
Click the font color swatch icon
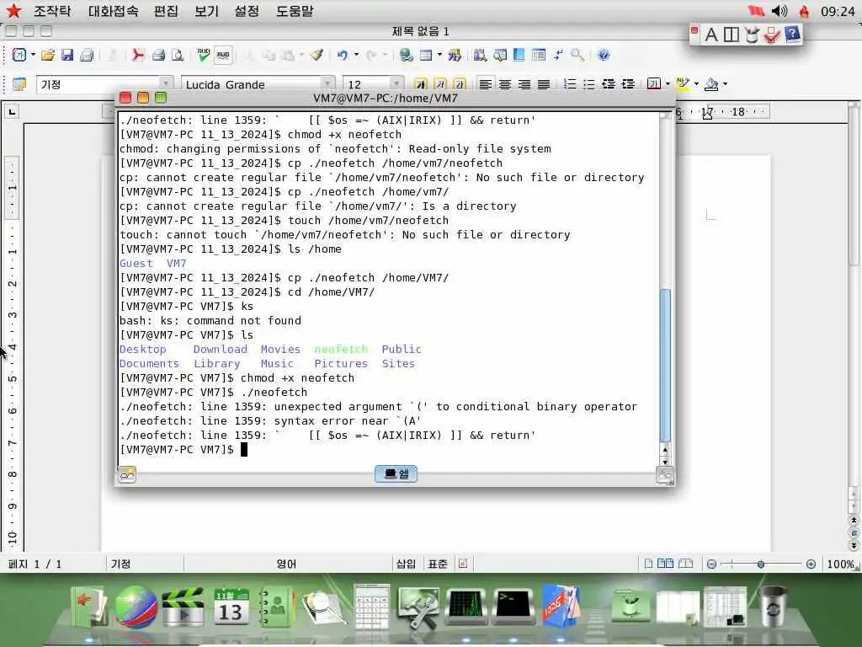[x=654, y=84]
